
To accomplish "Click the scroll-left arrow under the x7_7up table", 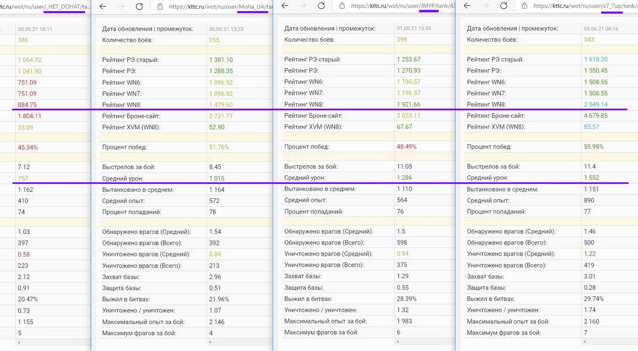I will click(583, 343).
